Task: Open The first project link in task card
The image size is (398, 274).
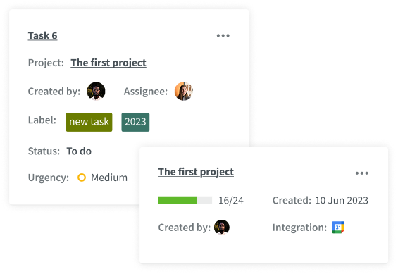Action: click(x=108, y=63)
